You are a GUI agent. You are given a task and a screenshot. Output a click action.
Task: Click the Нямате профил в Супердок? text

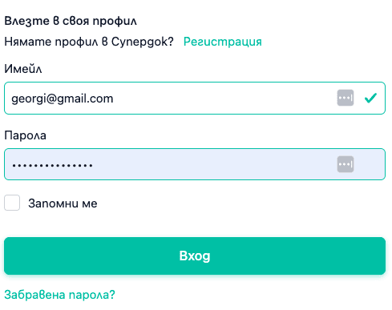point(89,42)
